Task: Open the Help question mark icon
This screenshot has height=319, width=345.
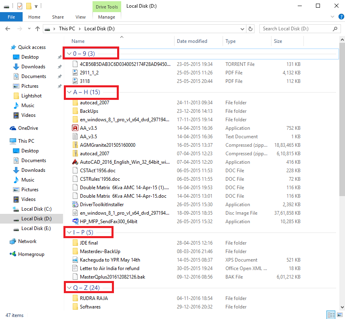Action: tap(341, 17)
